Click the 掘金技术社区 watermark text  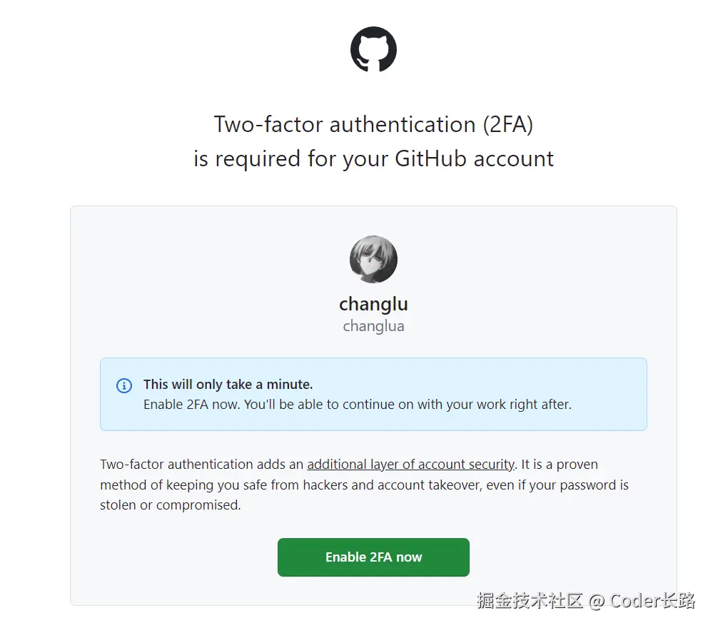(x=530, y=601)
